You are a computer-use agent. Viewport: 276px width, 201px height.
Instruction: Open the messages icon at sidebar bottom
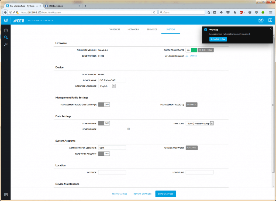click(6, 195)
